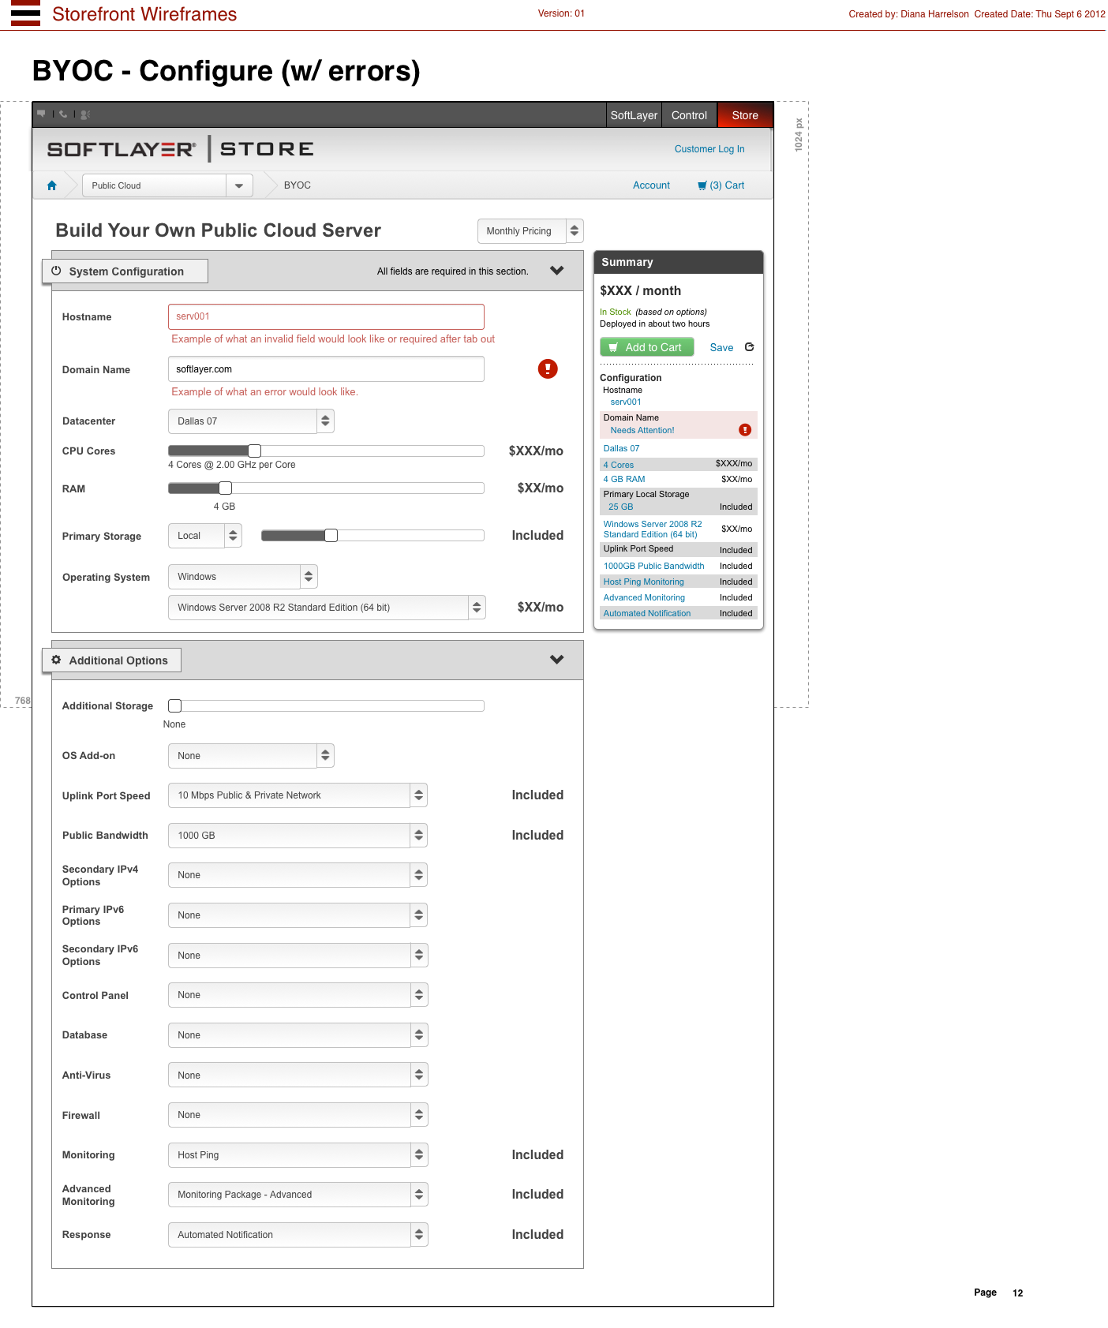
Task: Click the red alert icon in Summary
Action: pos(744,430)
